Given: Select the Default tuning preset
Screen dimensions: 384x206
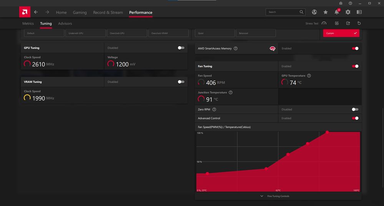Looking at the screenshot, I should coord(44,33).
